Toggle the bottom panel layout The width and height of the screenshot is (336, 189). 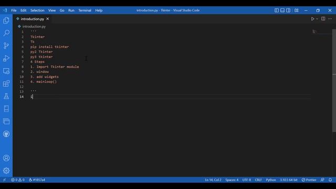tap(282, 10)
